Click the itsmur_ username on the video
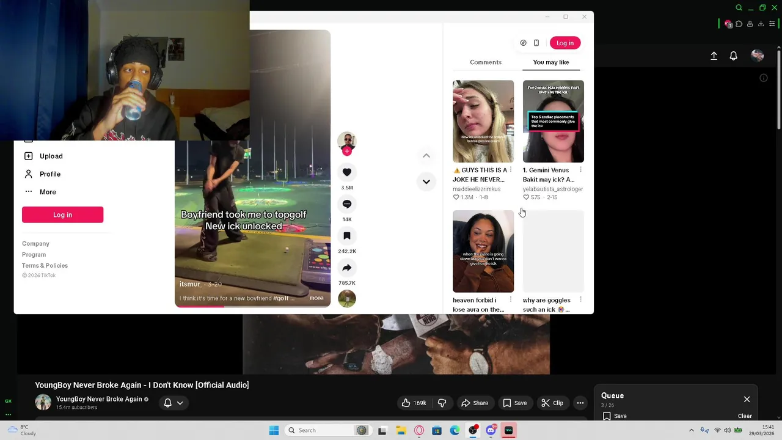Image resolution: width=782 pixels, height=440 pixels. tap(191, 284)
